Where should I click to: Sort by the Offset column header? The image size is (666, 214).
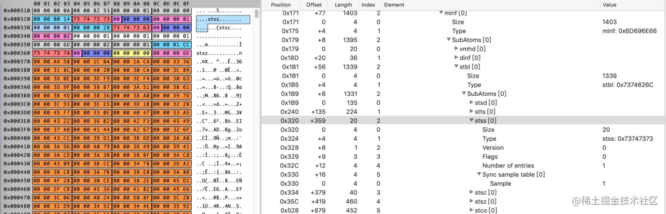(x=314, y=4)
